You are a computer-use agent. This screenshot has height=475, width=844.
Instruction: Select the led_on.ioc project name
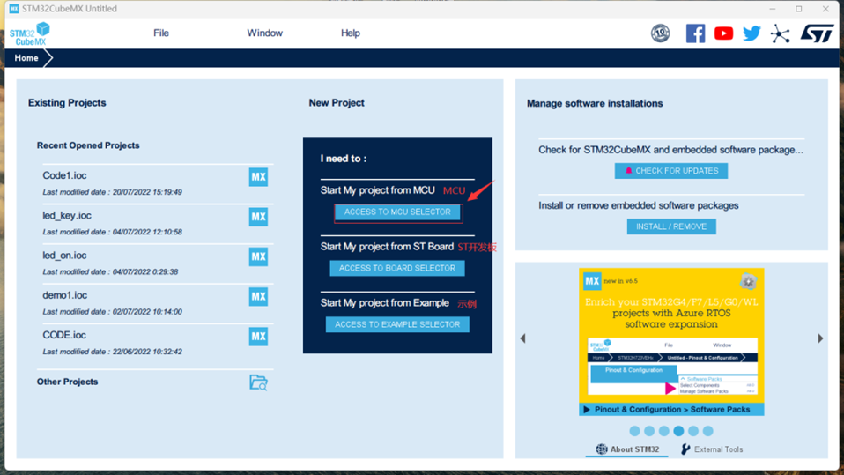[x=64, y=256]
